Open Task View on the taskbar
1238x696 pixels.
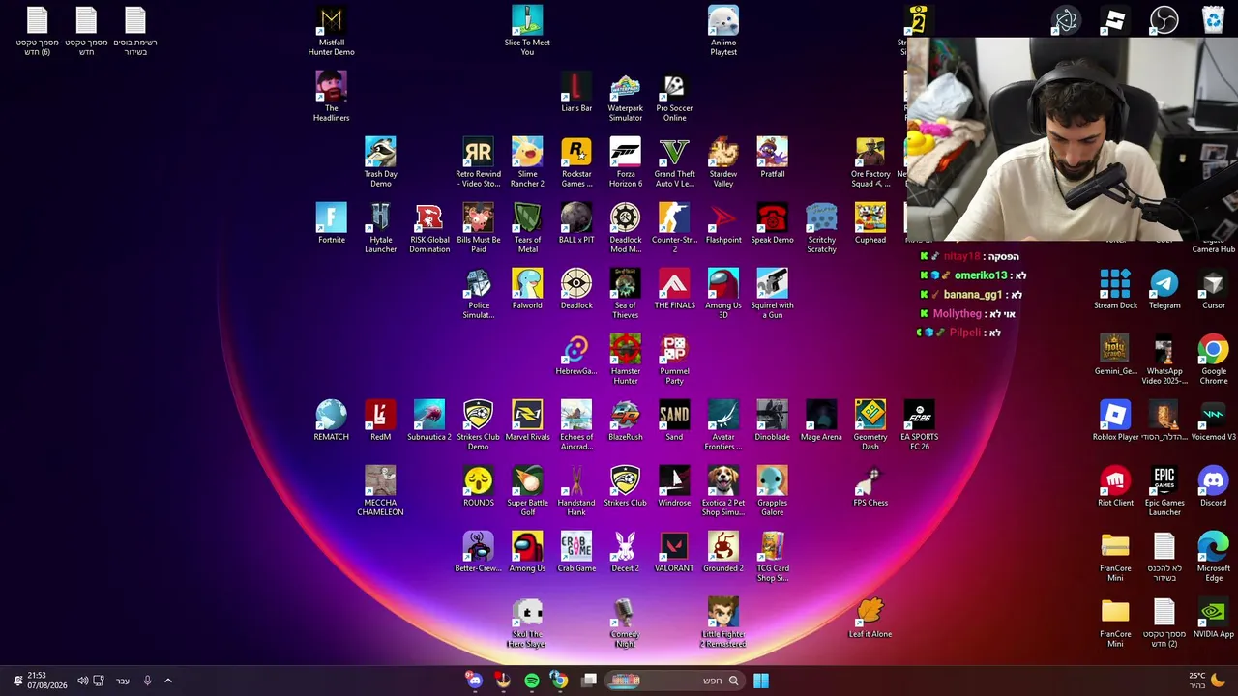pyautogui.click(x=589, y=681)
